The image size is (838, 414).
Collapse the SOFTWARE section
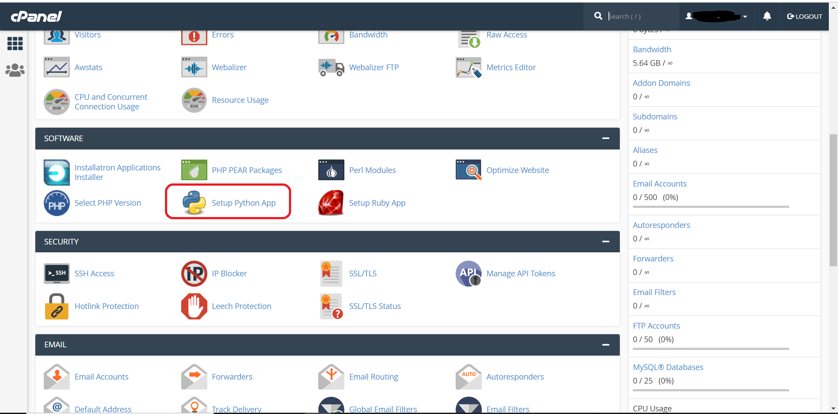[x=606, y=138]
